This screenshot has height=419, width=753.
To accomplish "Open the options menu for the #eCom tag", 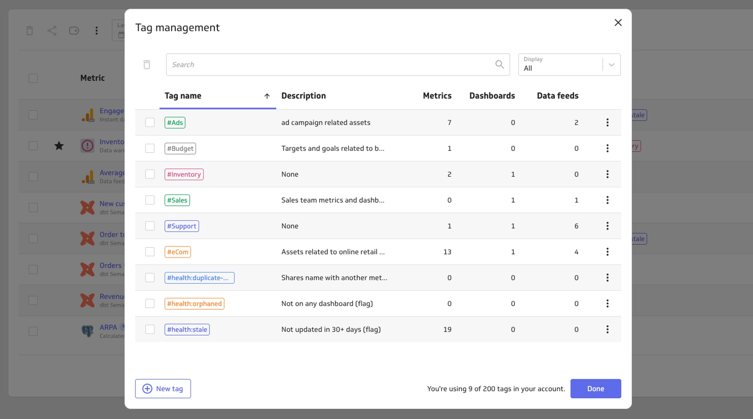I will click(607, 252).
